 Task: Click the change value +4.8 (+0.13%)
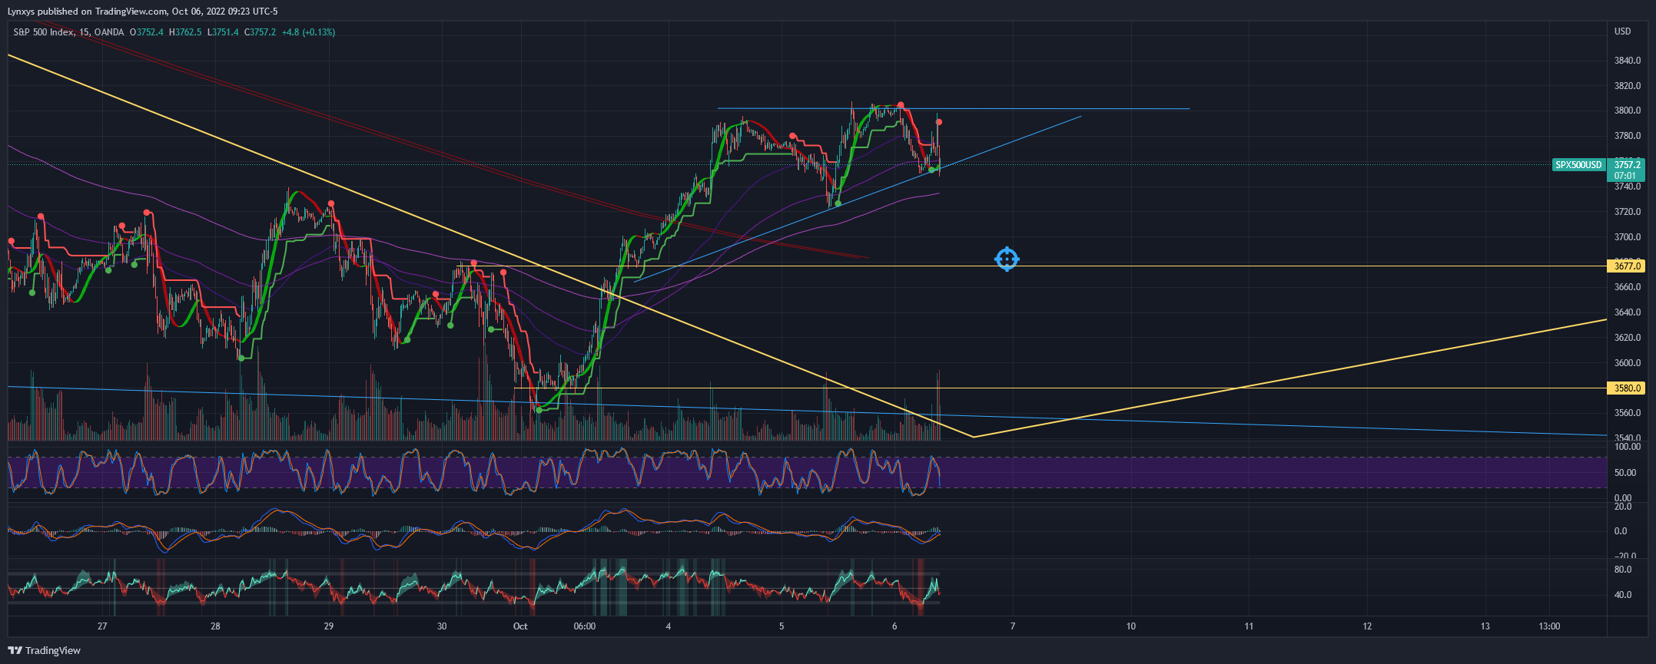[308, 32]
